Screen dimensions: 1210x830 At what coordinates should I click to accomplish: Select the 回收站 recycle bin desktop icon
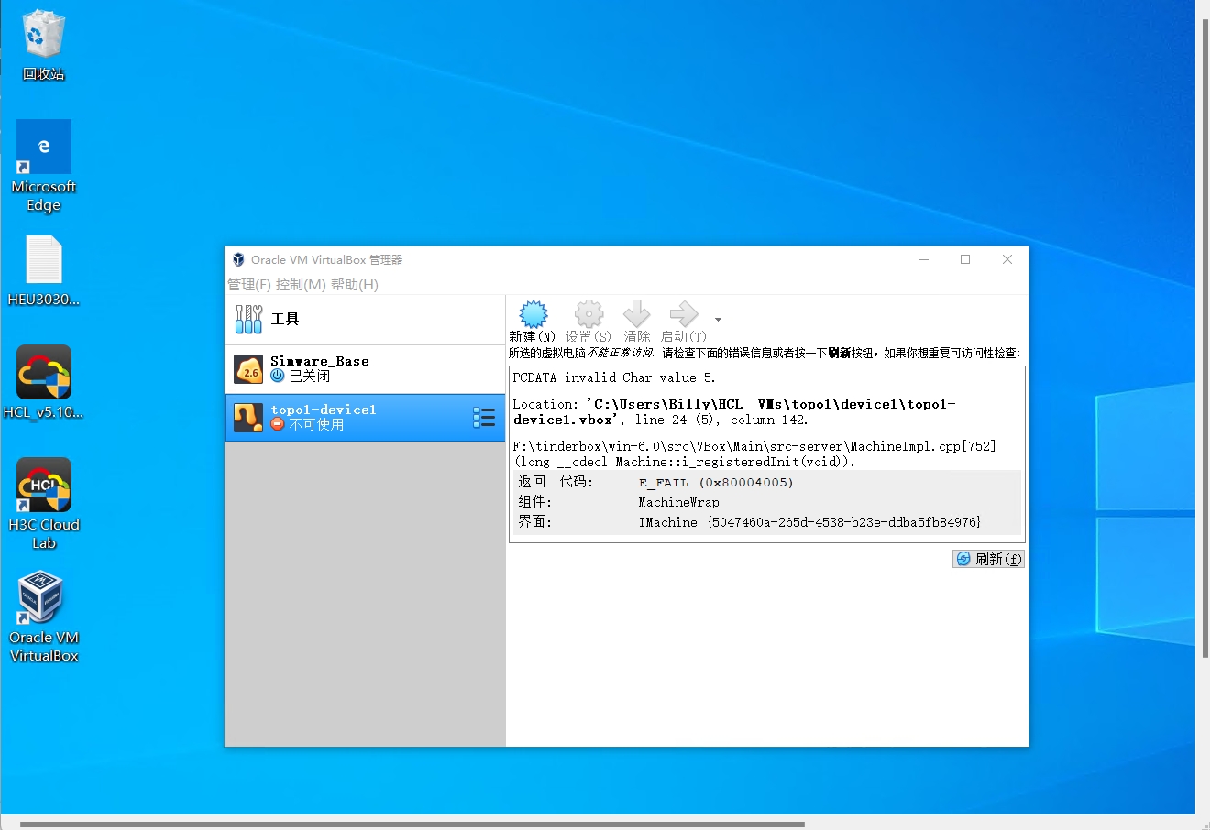44,45
